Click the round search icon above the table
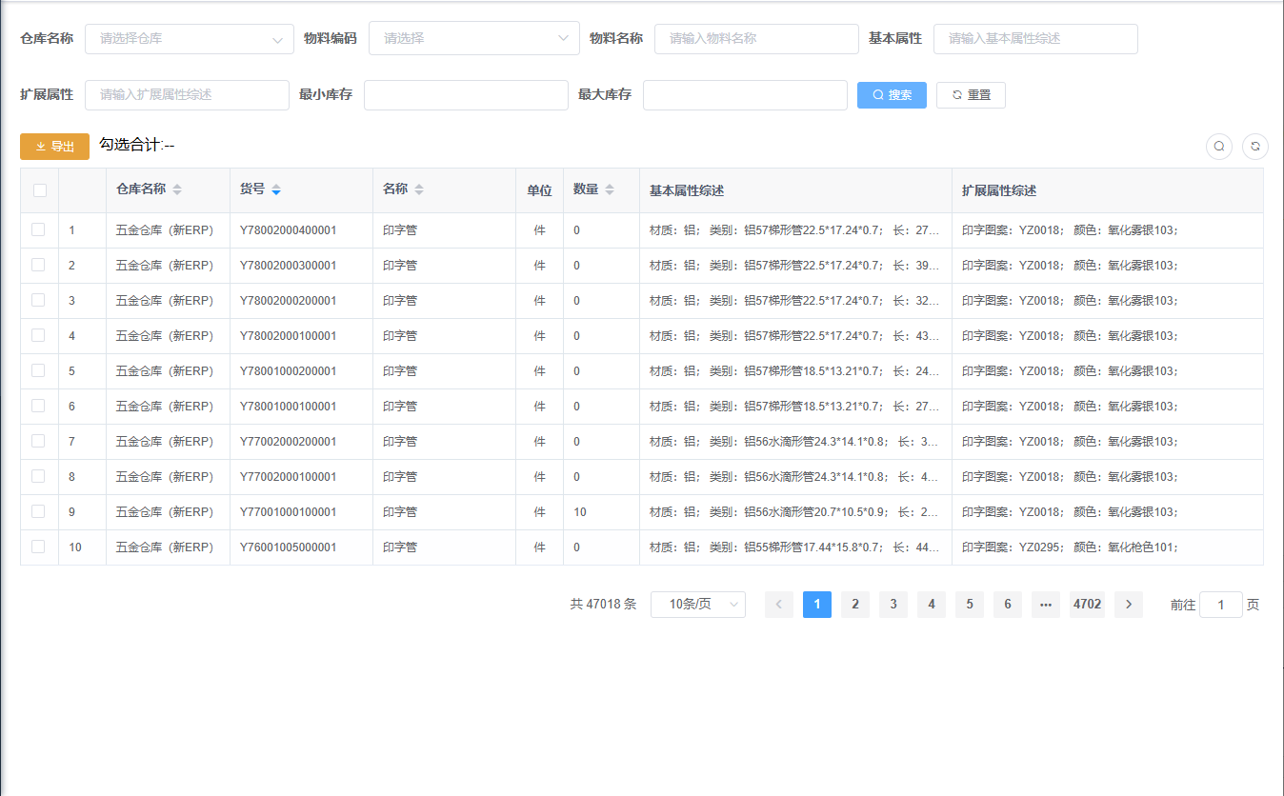 1219,147
